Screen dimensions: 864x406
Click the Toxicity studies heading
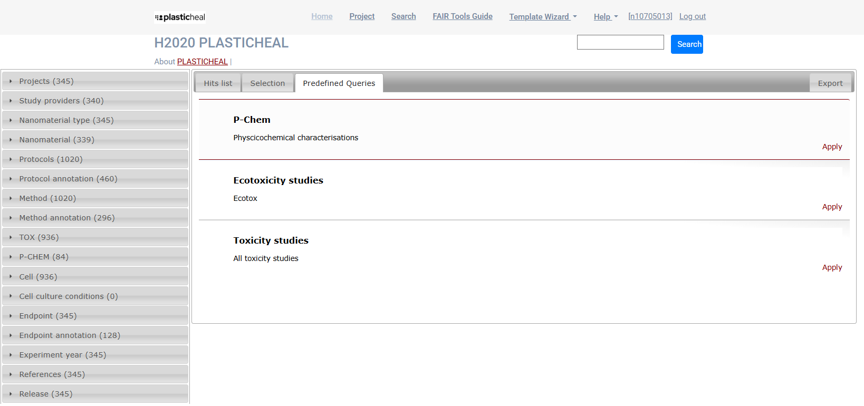[271, 240]
